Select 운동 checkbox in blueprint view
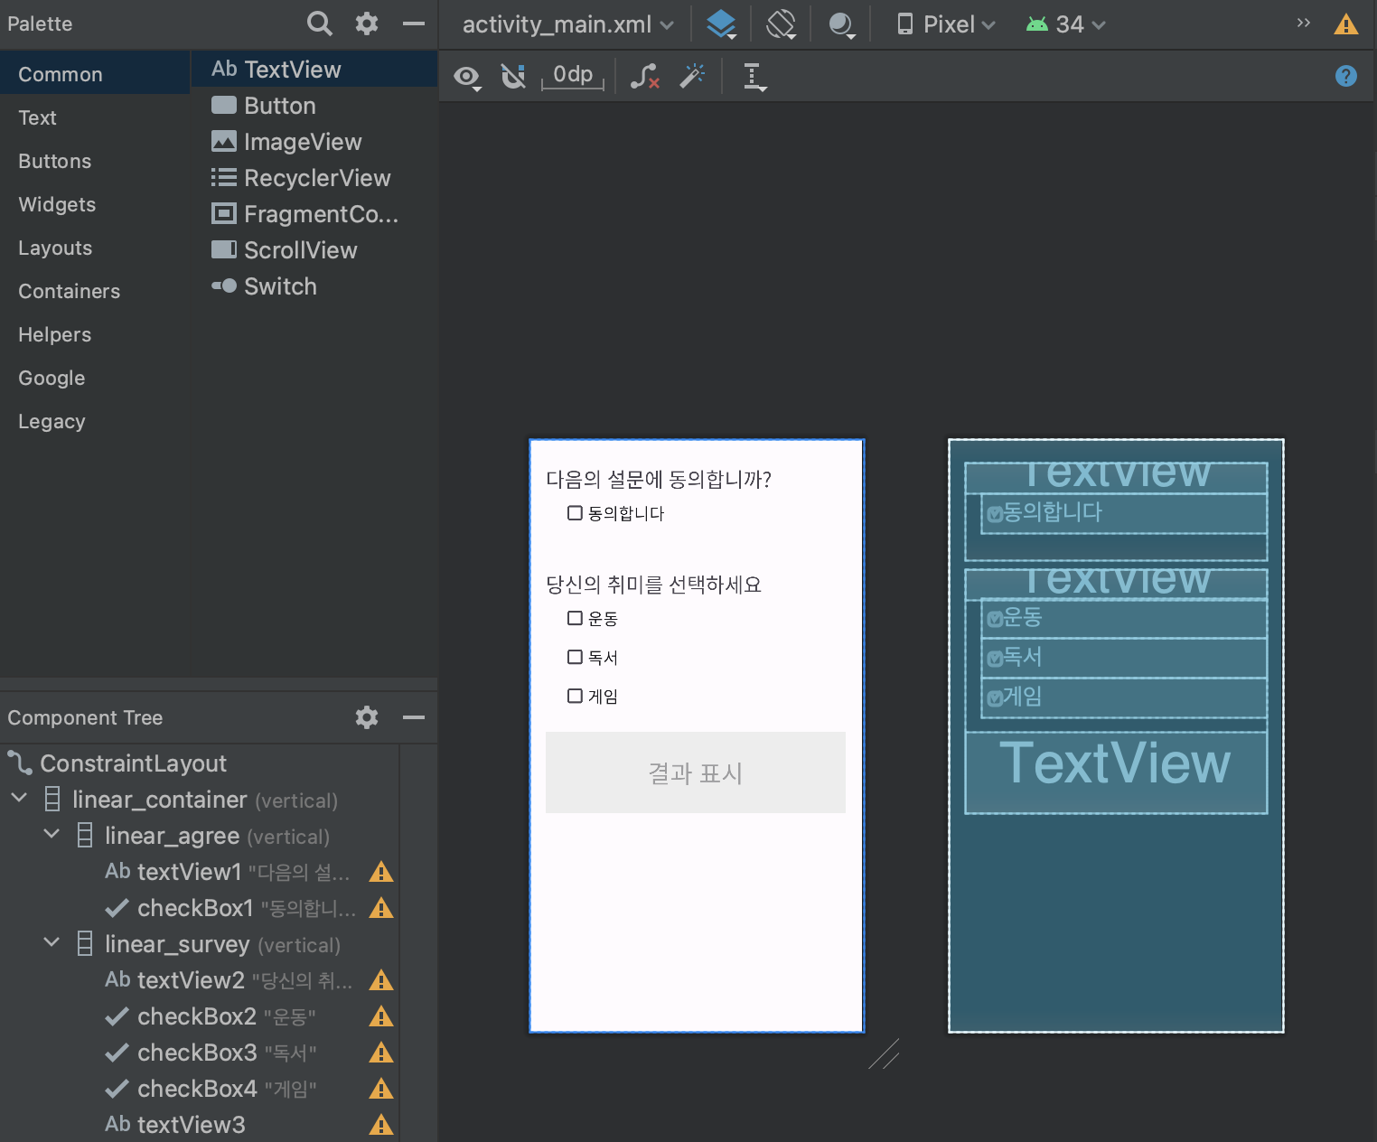This screenshot has width=1377, height=1142. (1123, 618)
